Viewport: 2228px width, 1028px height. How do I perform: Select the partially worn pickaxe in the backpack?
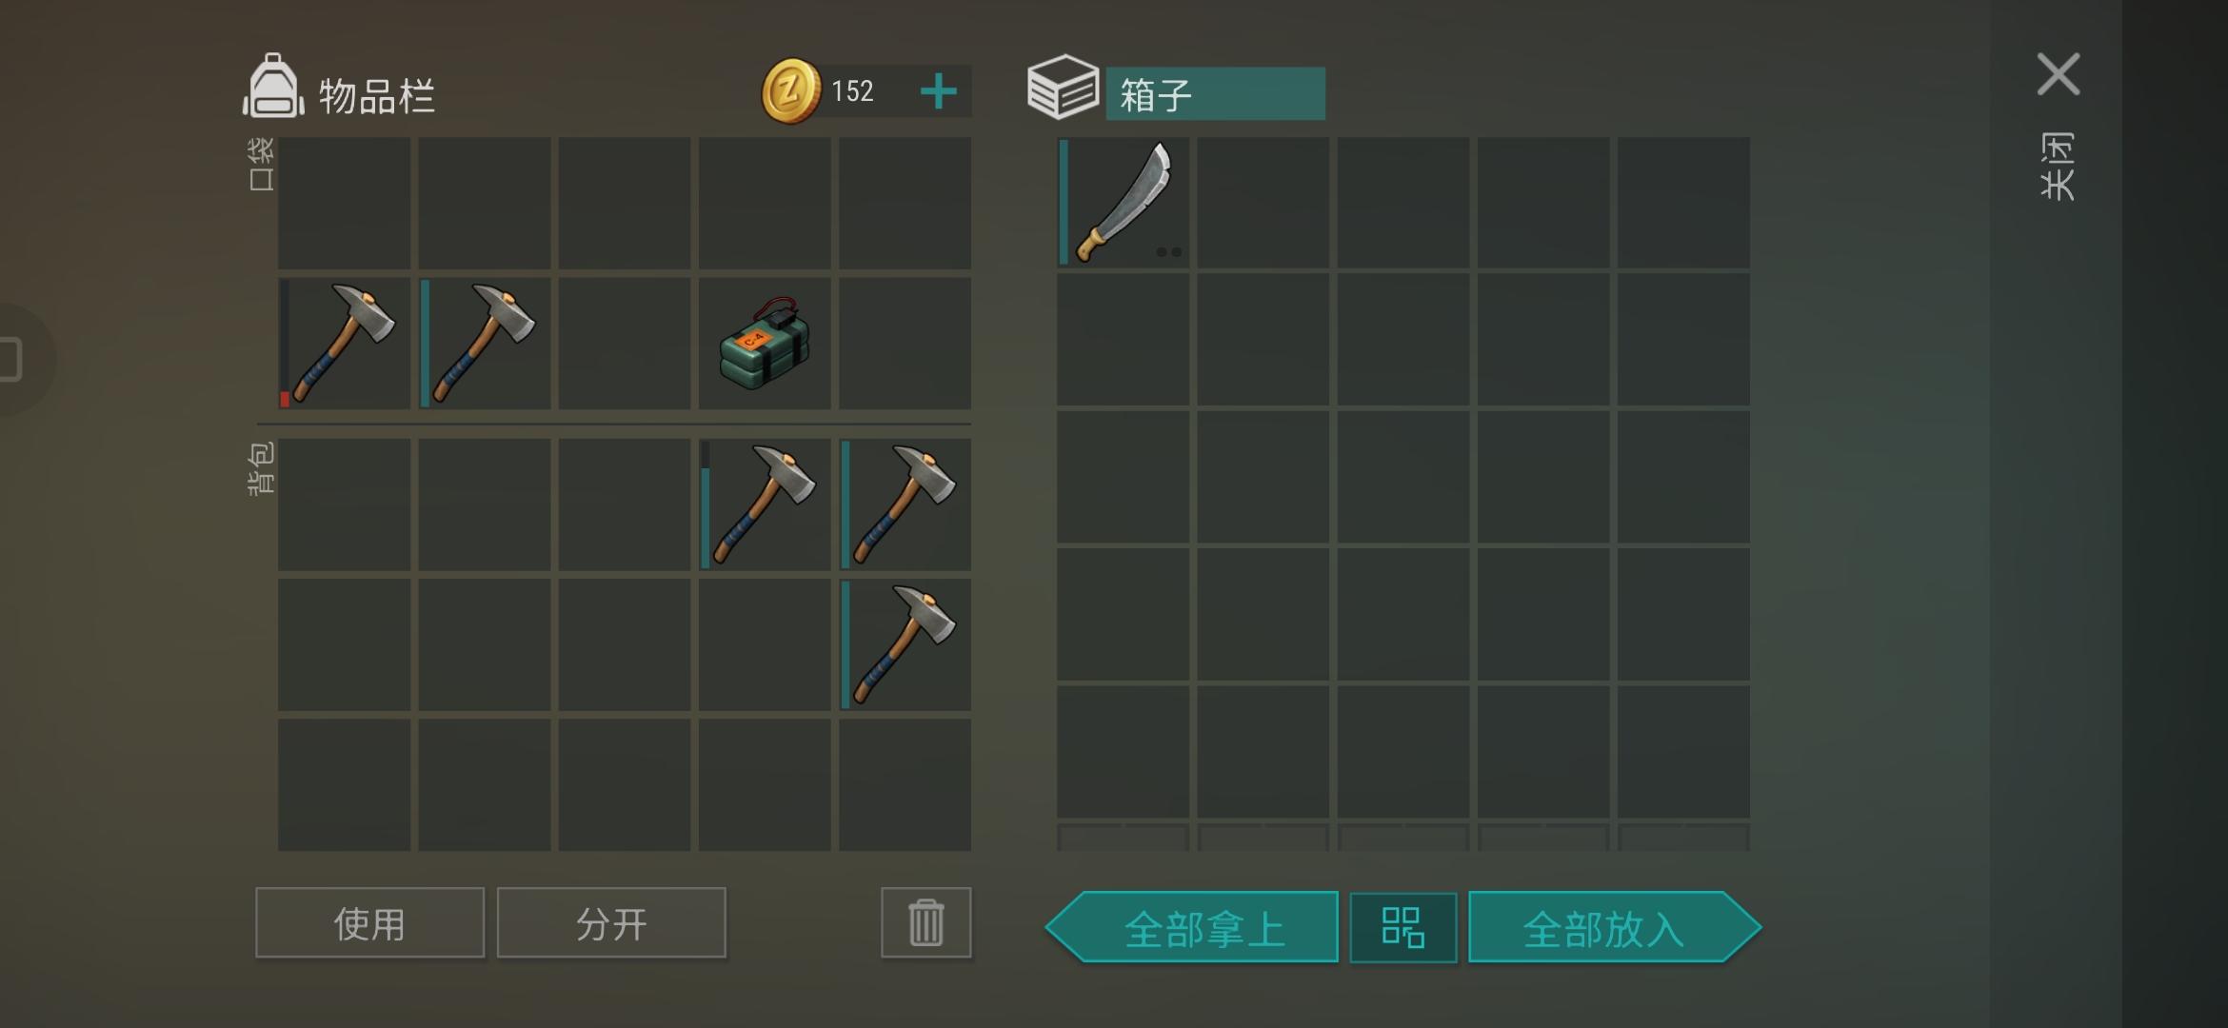click(x=765, y=504)
